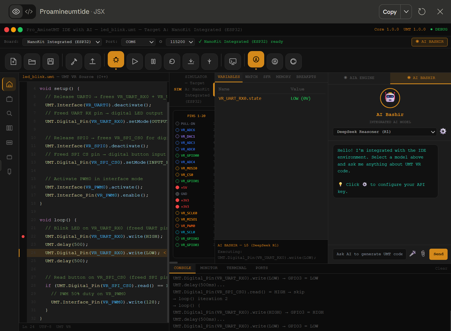The height and width of the screenshot is (331, 451).
Task: Click the step-into download arrow icon
Action: [x=191, y=61]
